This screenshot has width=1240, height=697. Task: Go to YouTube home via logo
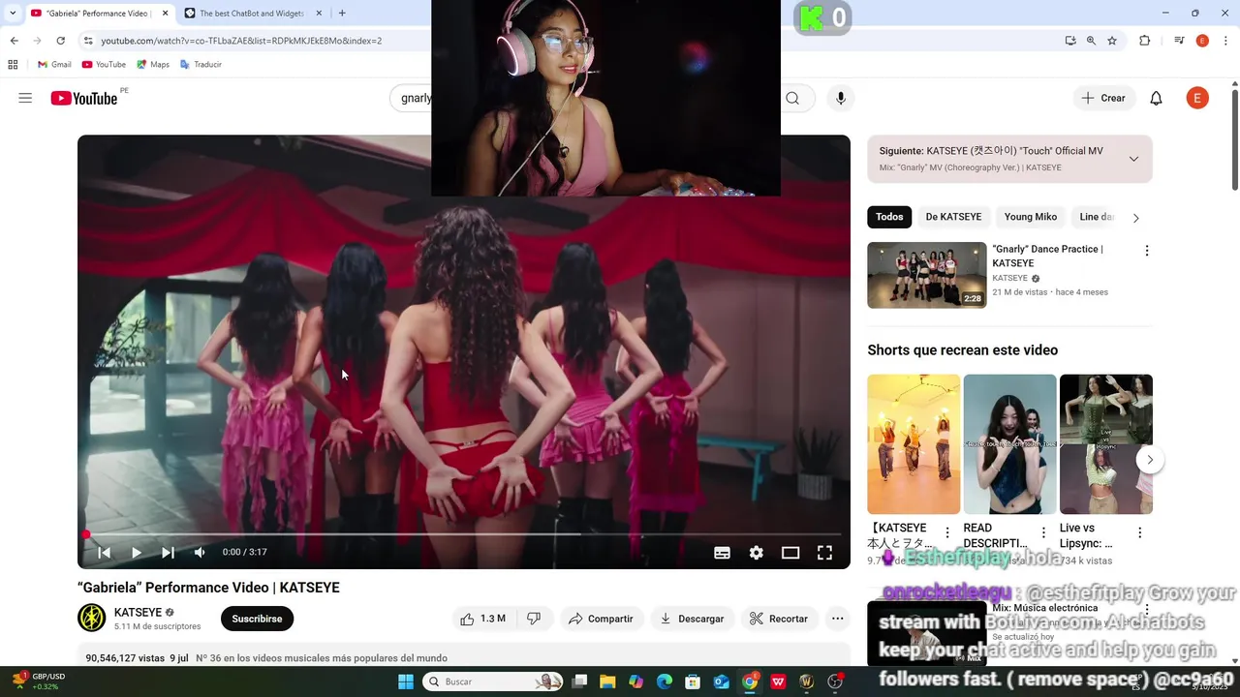pos(83,98)
